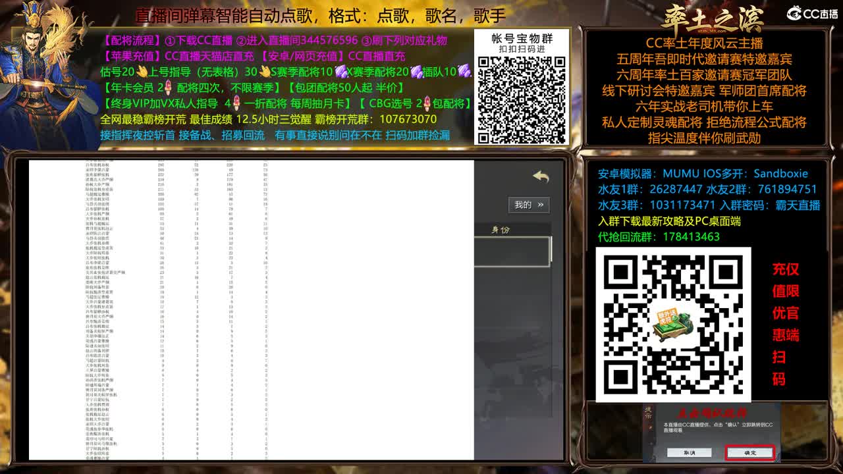The height and width of the screenshot is (474, 843).
Task: Click the CC直播 logo at top right
Action: [812, 13]
